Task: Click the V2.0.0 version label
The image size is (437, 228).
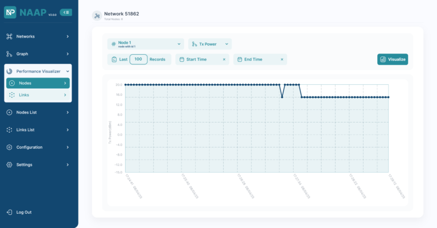Action: tap(52, 15)
